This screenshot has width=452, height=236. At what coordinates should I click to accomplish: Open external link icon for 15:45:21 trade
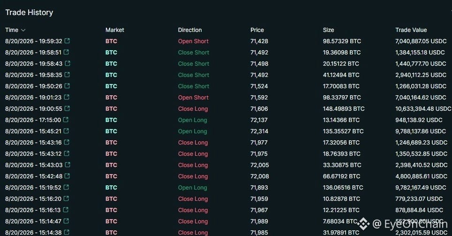66,131
